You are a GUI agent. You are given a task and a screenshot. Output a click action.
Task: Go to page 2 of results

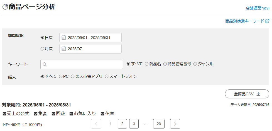tap(122, 124)
